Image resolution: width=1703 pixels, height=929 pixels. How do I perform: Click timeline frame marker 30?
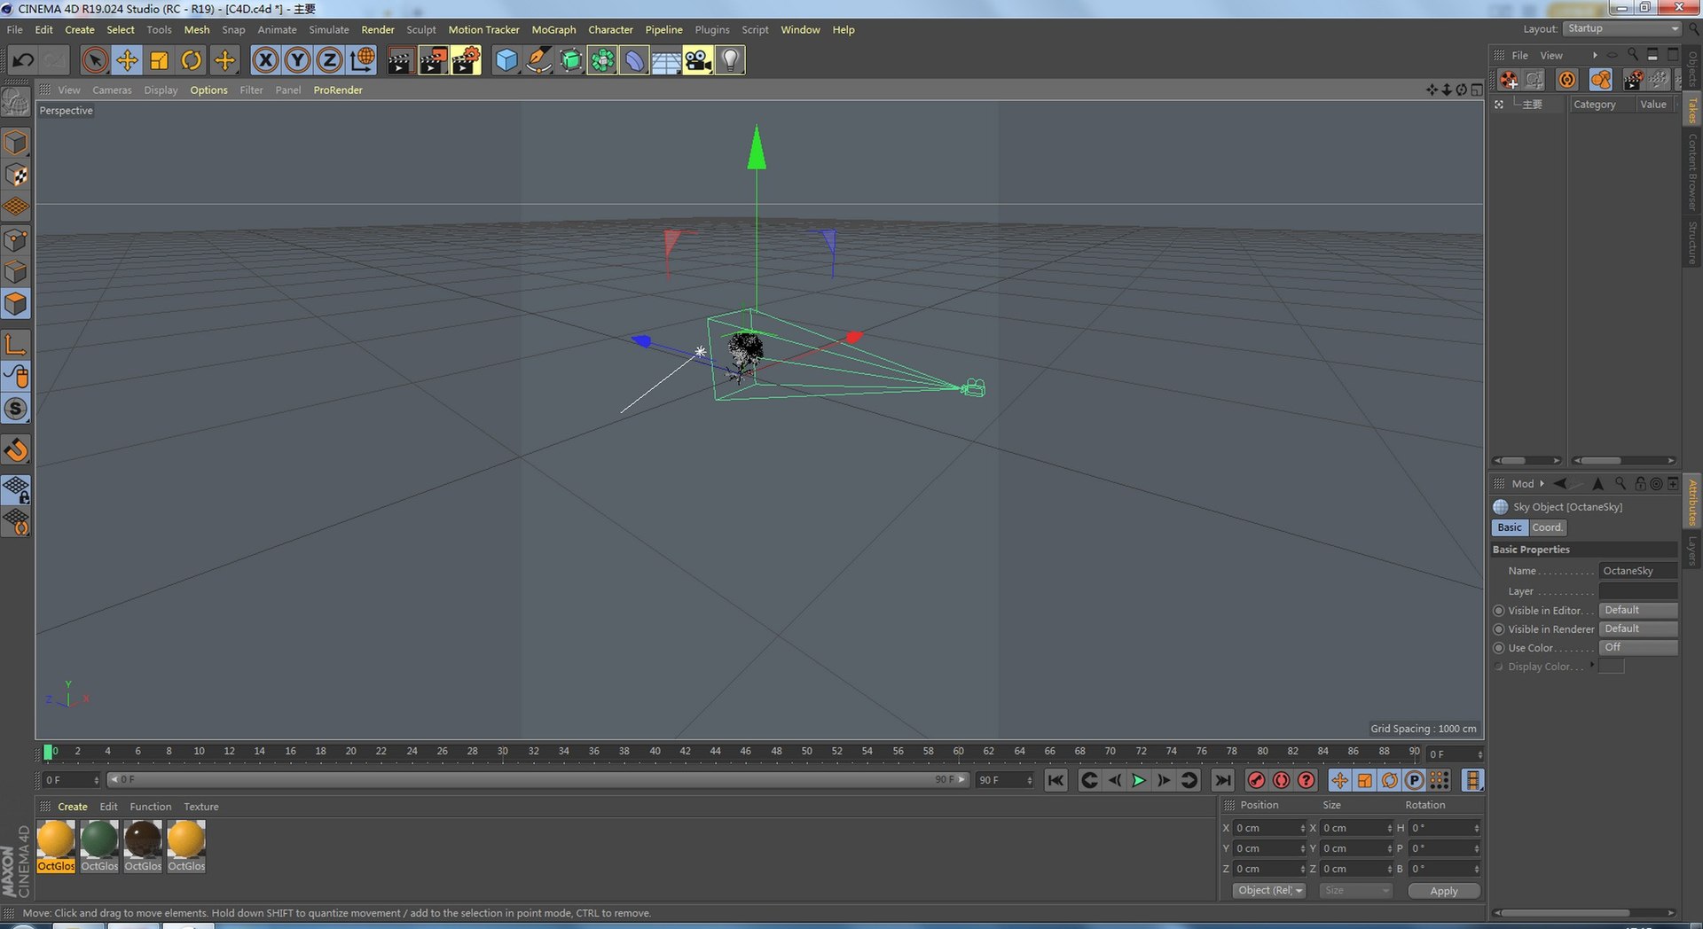point(502,751)
